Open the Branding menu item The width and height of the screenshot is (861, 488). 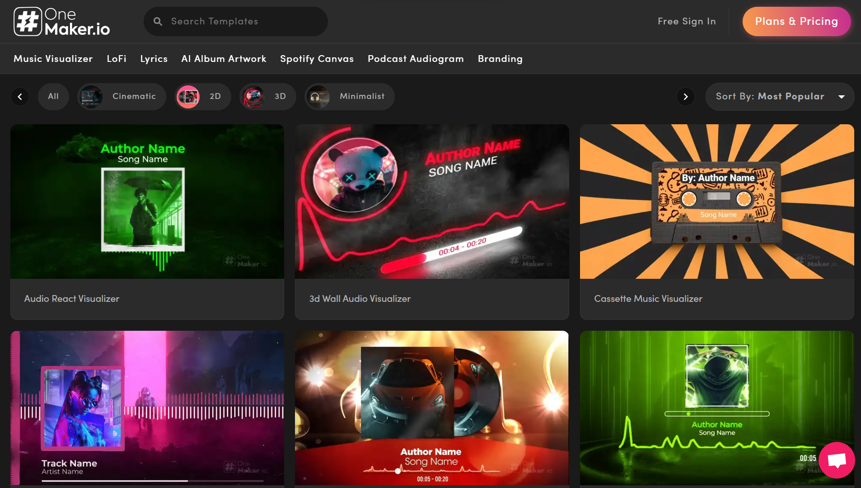[x=500, y=59]
